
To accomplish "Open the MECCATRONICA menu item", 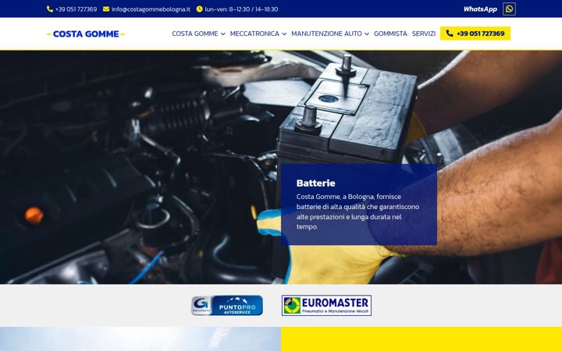I will [x=254, y=34].
